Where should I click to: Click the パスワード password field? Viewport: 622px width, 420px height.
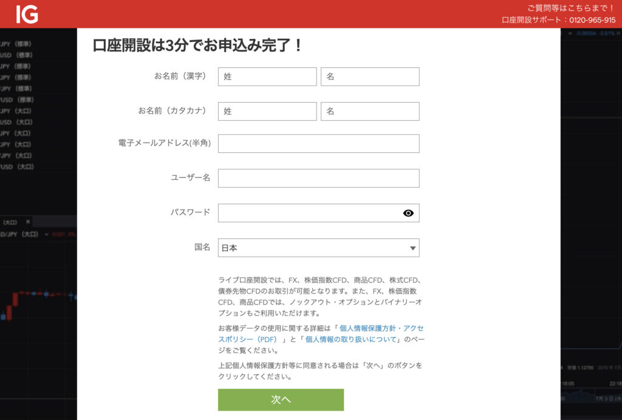(318, 213)
